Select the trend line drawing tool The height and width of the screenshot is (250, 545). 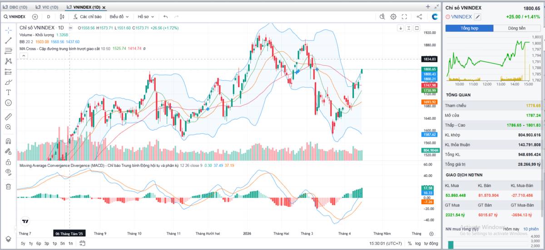(x=8, y=40)
